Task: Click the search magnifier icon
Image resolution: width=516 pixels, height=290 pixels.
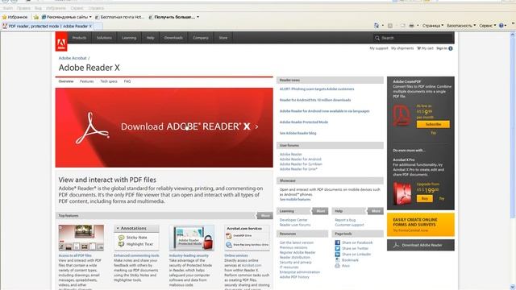Action: (377, 38)
